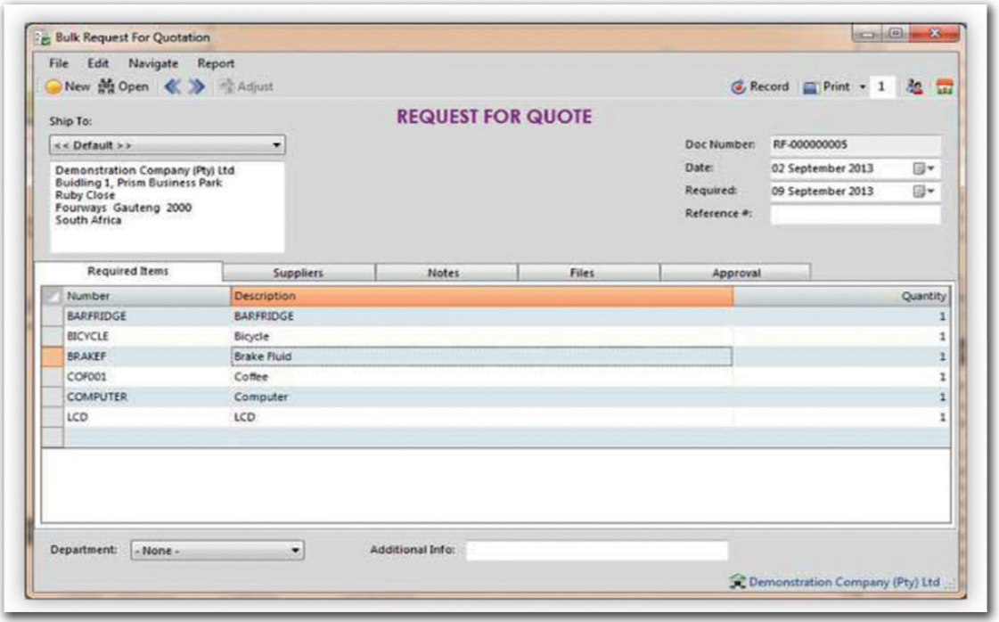Click the New document toolbar icon
This screenshot has height=622, width=999.
pyautogui.click(x=56, y=86)
